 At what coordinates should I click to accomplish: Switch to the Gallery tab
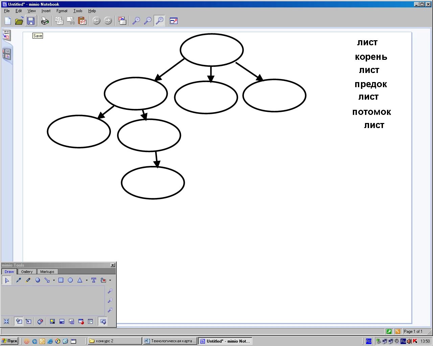coord(27,272)
